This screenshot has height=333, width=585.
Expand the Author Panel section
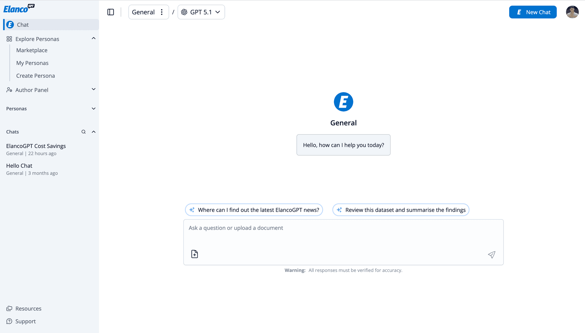tap(94, 89)
